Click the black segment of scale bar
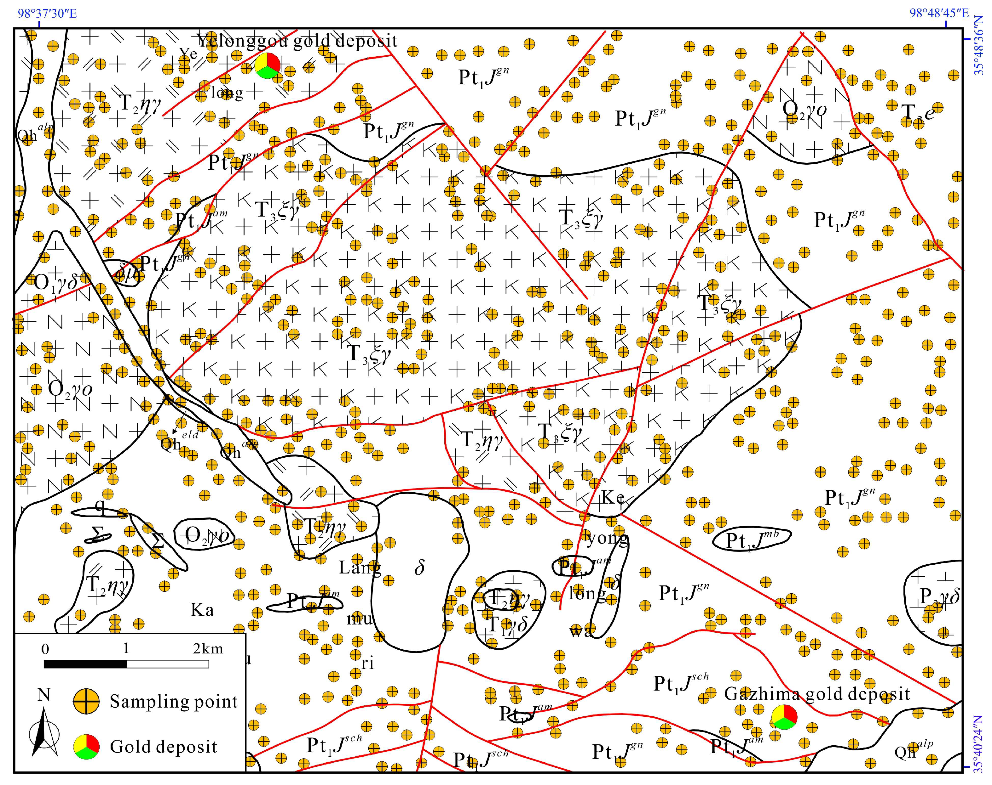This screenshot has height=785, width=992. [x=85, y=664]
